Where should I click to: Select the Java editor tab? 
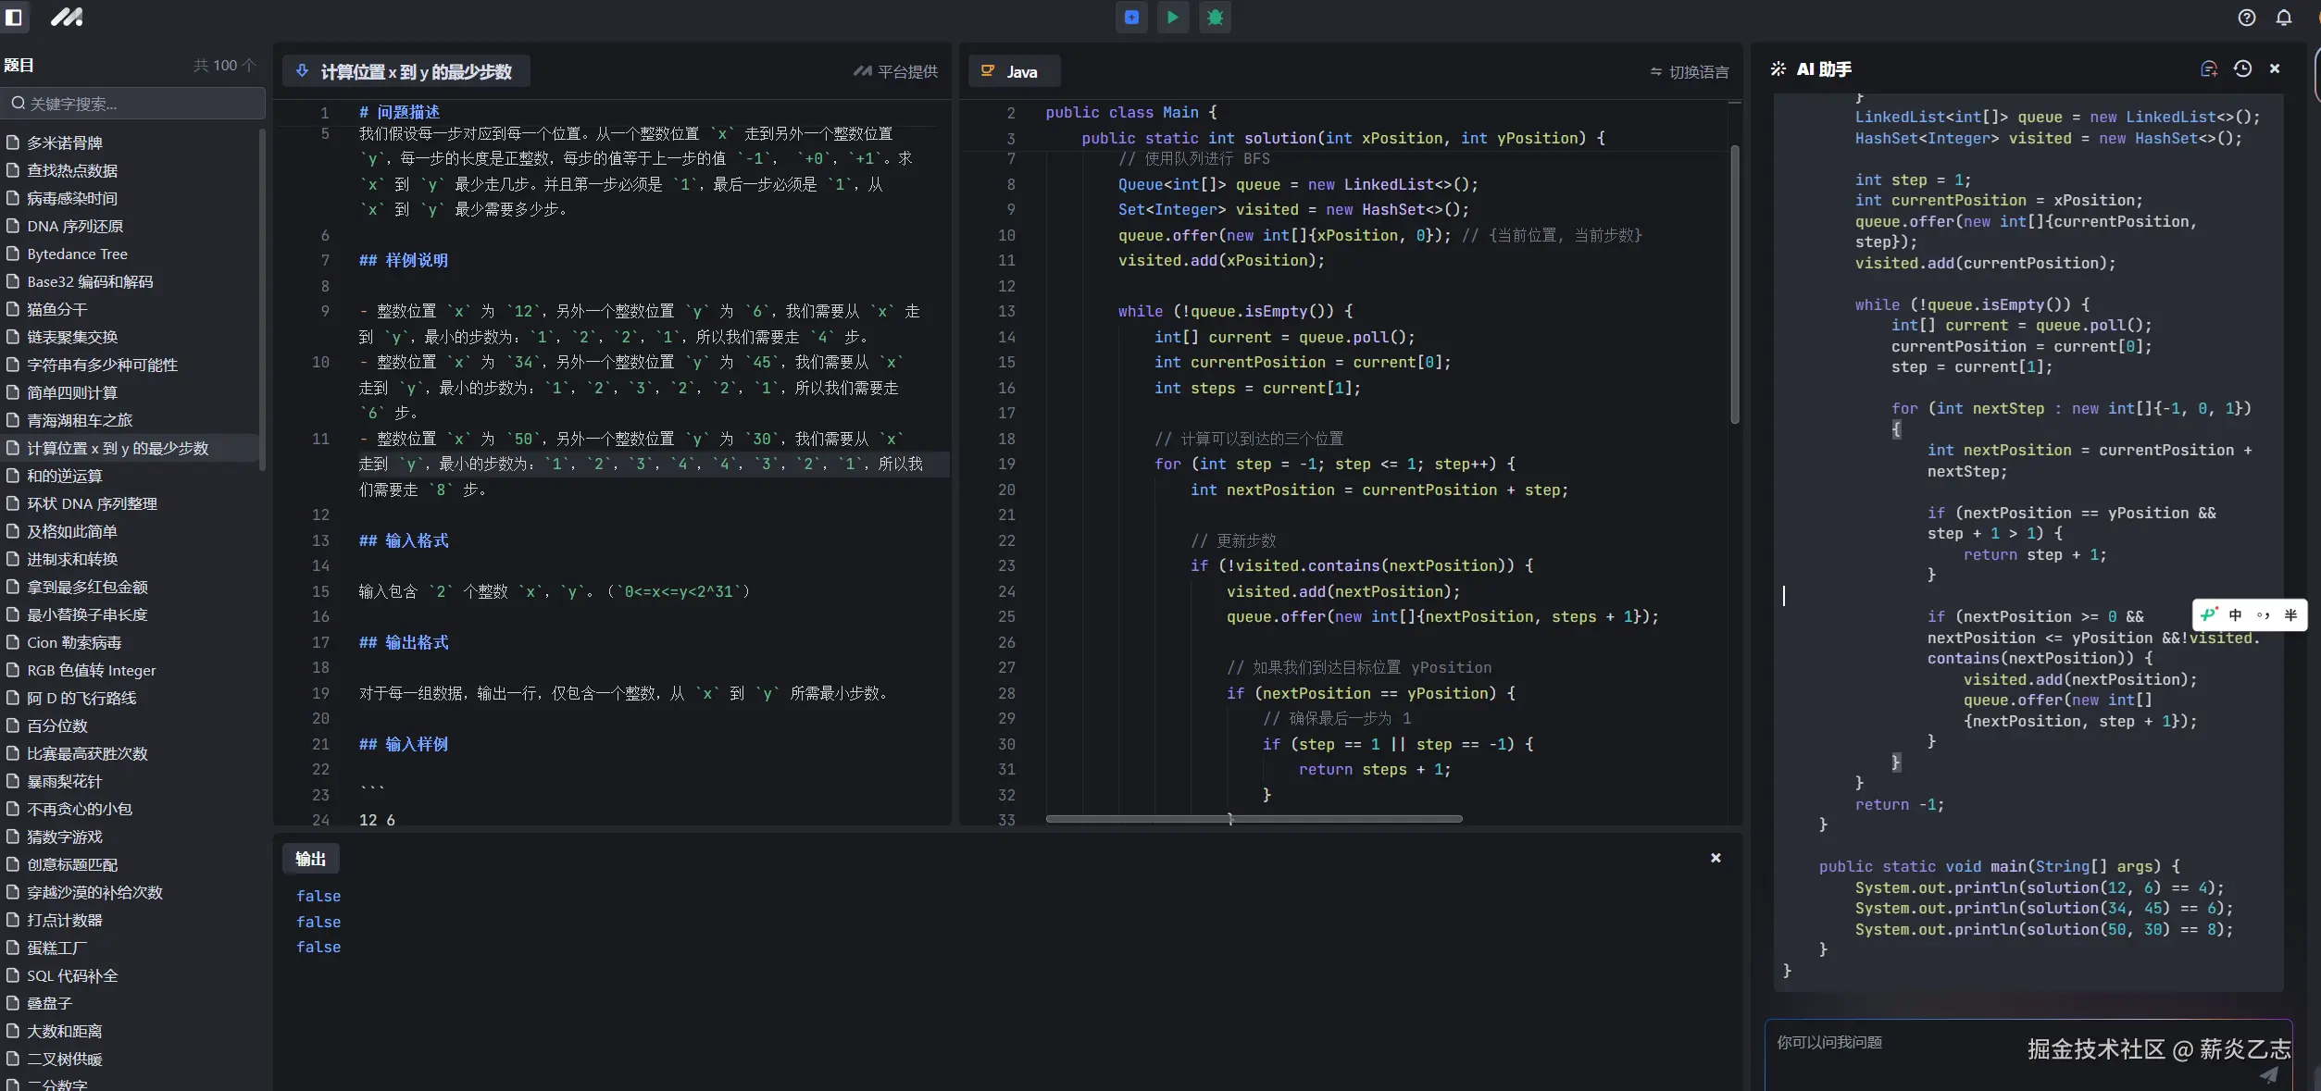[x=1013, y=71]
